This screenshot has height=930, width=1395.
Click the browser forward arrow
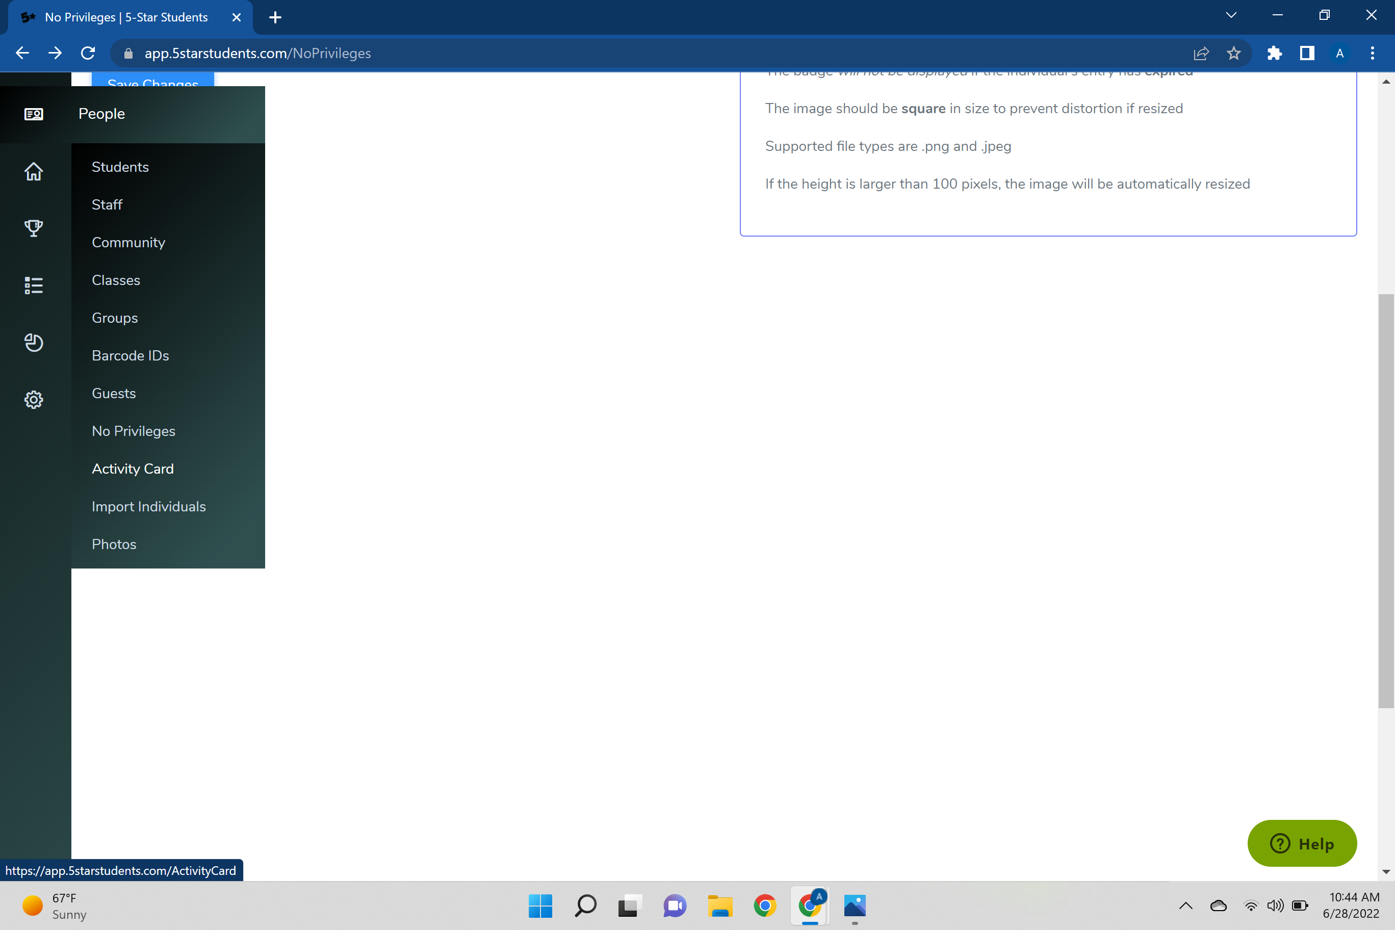pyautogui.click(x=55, y=54)
